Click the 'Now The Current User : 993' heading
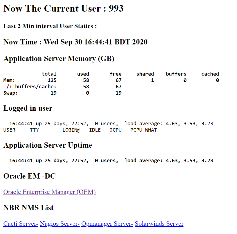 coord(63,8)
